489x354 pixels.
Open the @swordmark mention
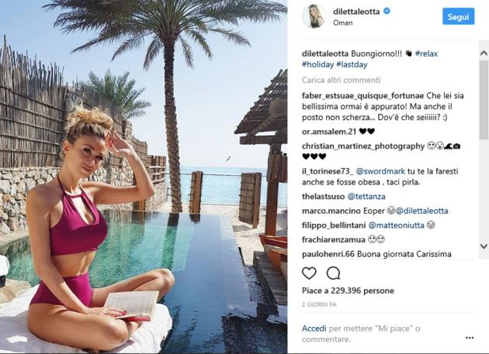[x=380, y=171]
